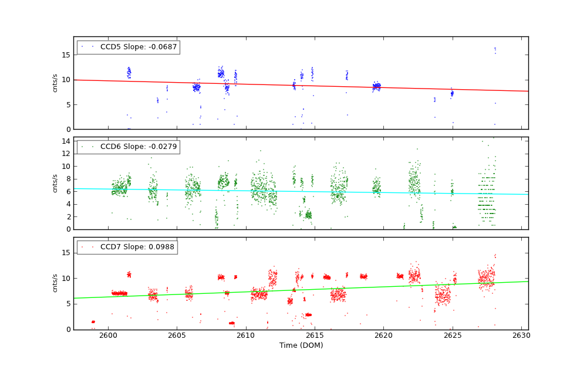Image resolution: width=587 pixels, height=366 pixels.
Task: Click the 2605 tick label on x-axis
Action: pyautogui.click(x=177, y=335)
